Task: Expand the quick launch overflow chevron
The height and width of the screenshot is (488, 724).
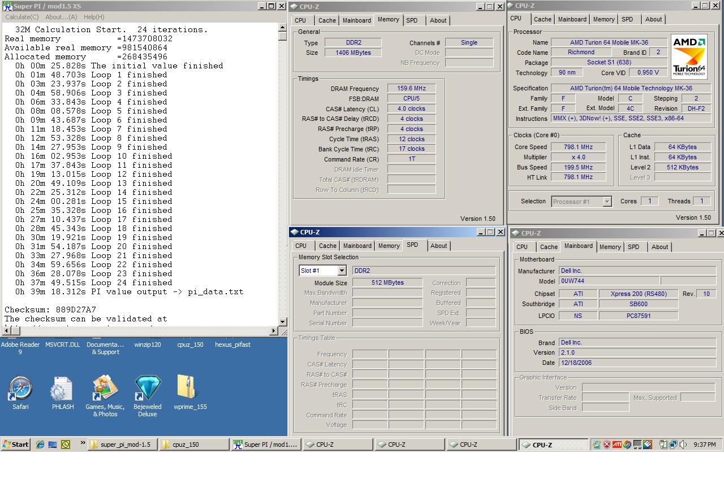Action: click(x=83, y=443)
